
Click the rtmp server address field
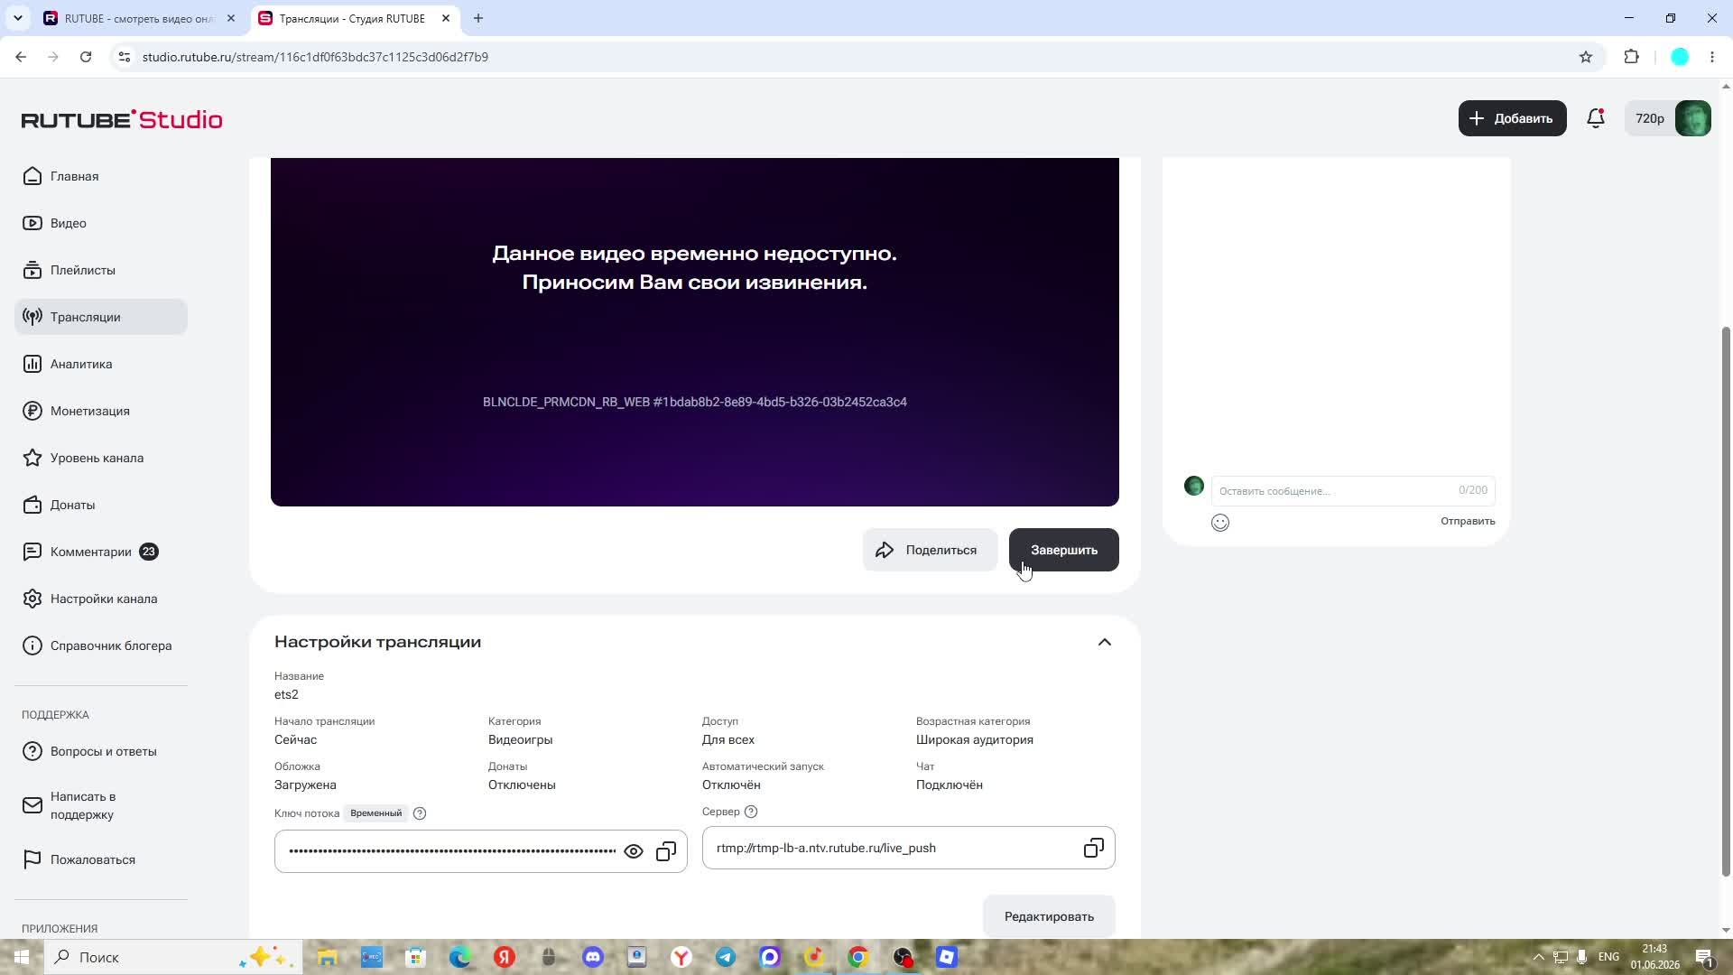[x=908, y=848]
